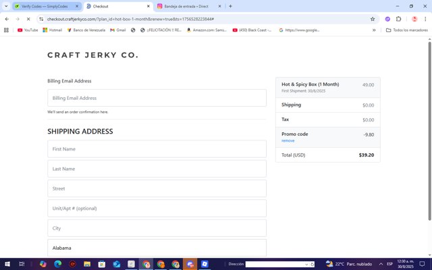Click the page vertical scrollbar

point(429,131)
